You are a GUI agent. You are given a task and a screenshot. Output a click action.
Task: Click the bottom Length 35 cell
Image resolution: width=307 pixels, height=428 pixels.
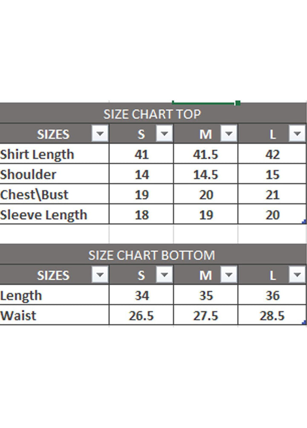[206, 296]
